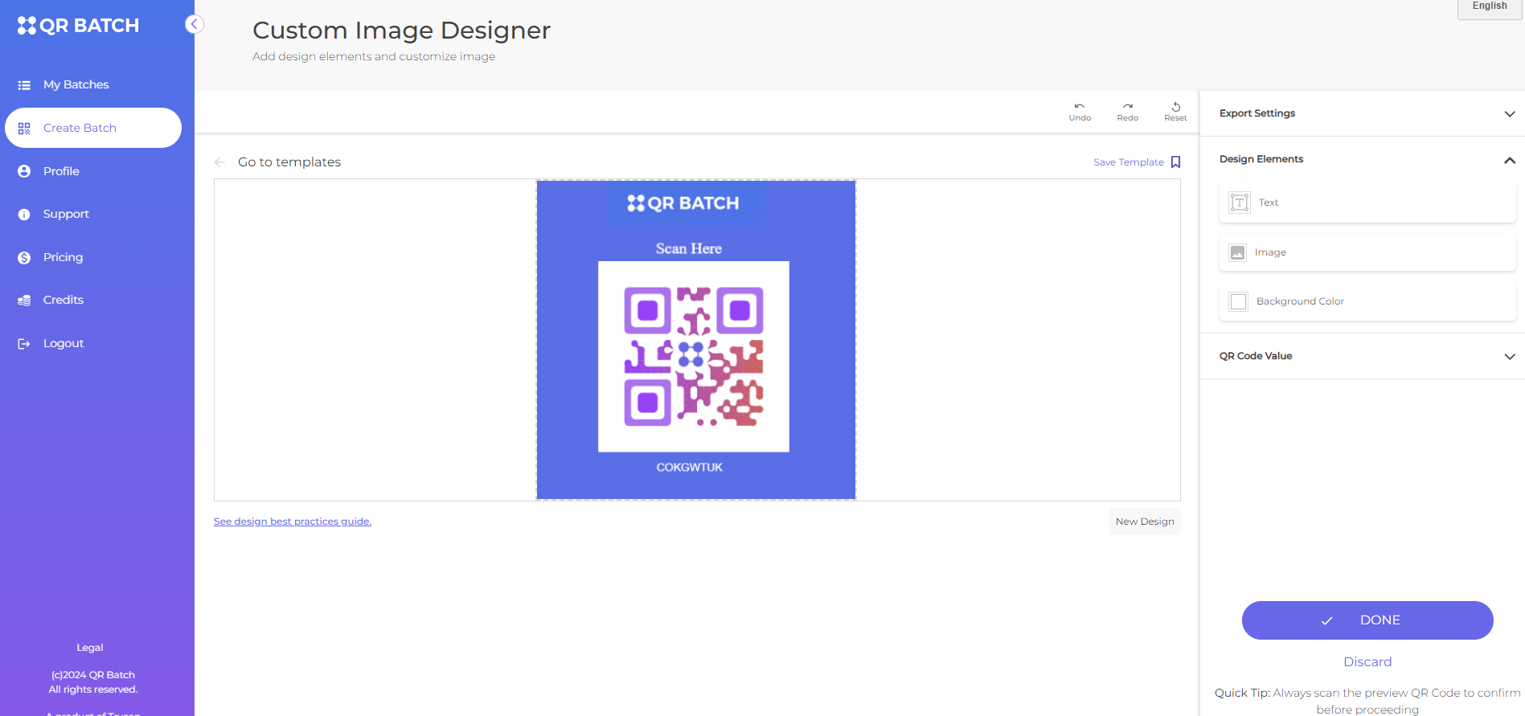This screenshot has width=1525, height=716.
Task: Expand the QR Code Value section
Action: coord(1363,356)
